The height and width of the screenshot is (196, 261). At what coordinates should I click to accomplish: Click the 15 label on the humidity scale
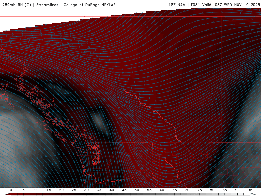point(49,190)
